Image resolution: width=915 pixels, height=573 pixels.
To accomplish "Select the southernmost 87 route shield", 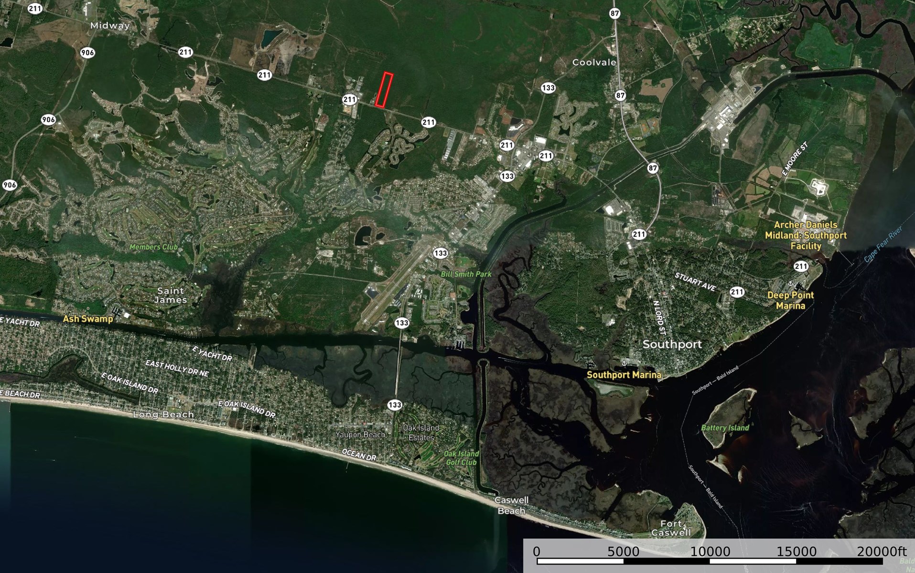I will pos(653,168).
